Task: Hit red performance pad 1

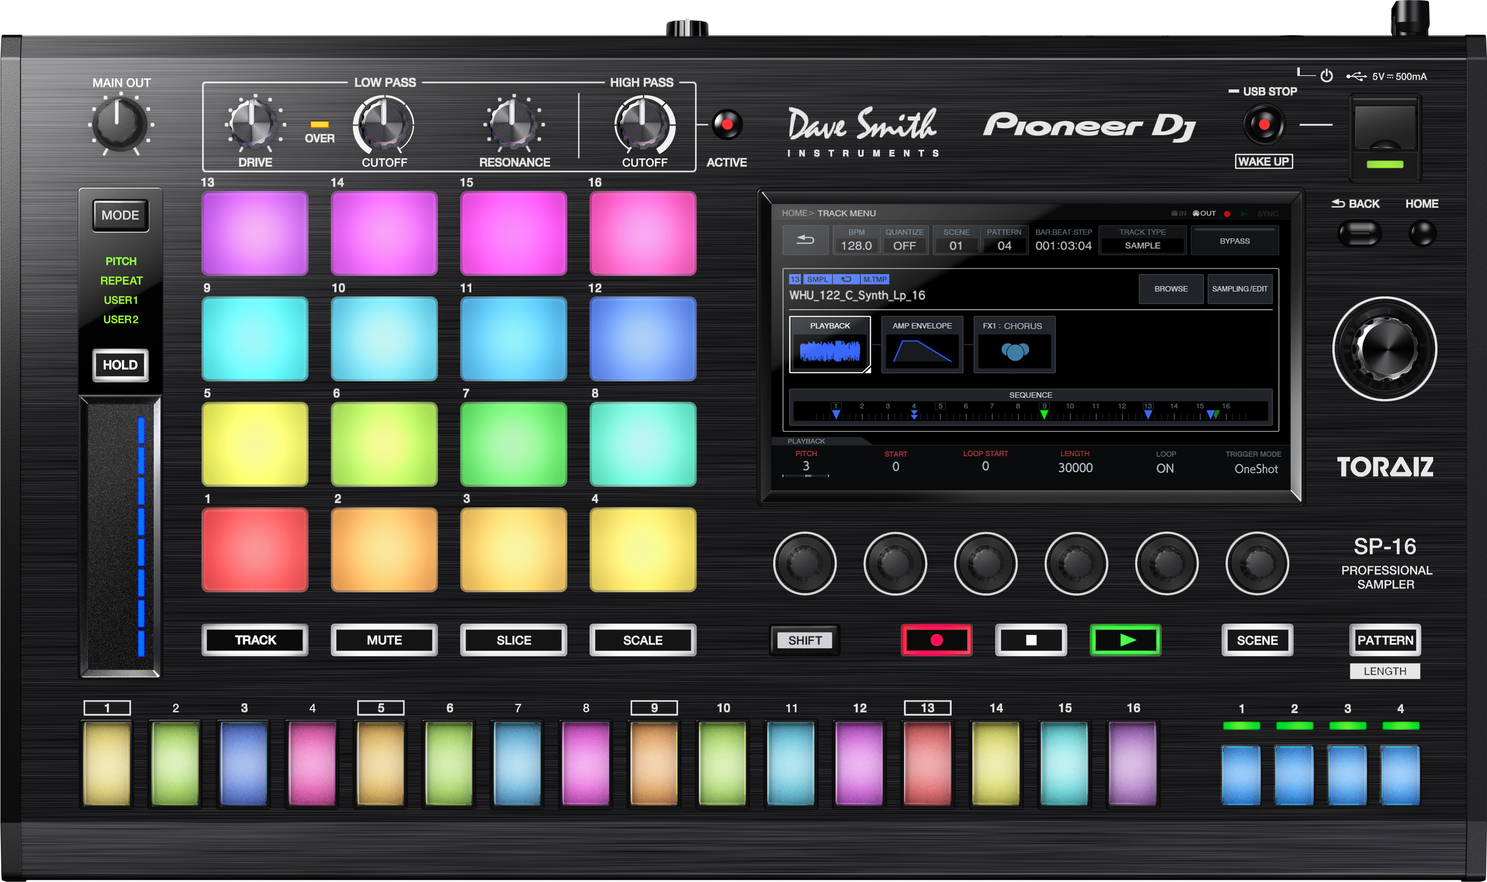Action: 255,550
